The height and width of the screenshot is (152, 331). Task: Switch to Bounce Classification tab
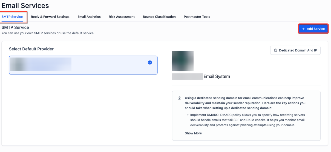point(159,17)
